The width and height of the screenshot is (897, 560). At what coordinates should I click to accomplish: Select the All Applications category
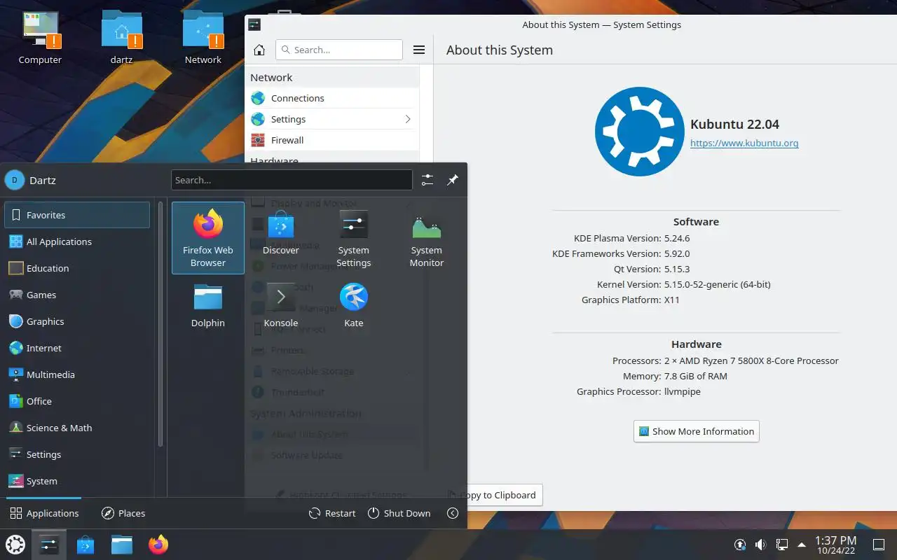(77, 241)
